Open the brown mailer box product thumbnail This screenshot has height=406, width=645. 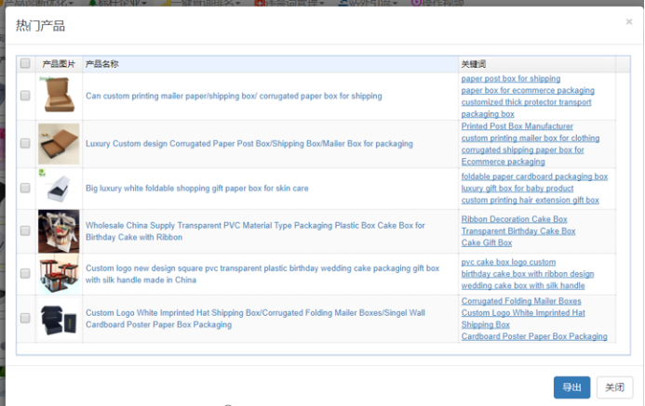click(58, 96)
